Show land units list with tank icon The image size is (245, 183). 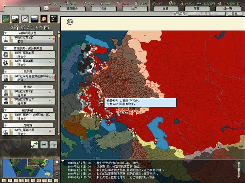(x=15, y=19)
